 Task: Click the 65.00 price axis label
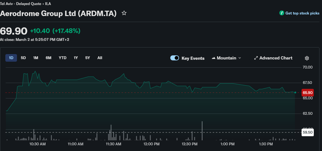[x=308, y=98]
